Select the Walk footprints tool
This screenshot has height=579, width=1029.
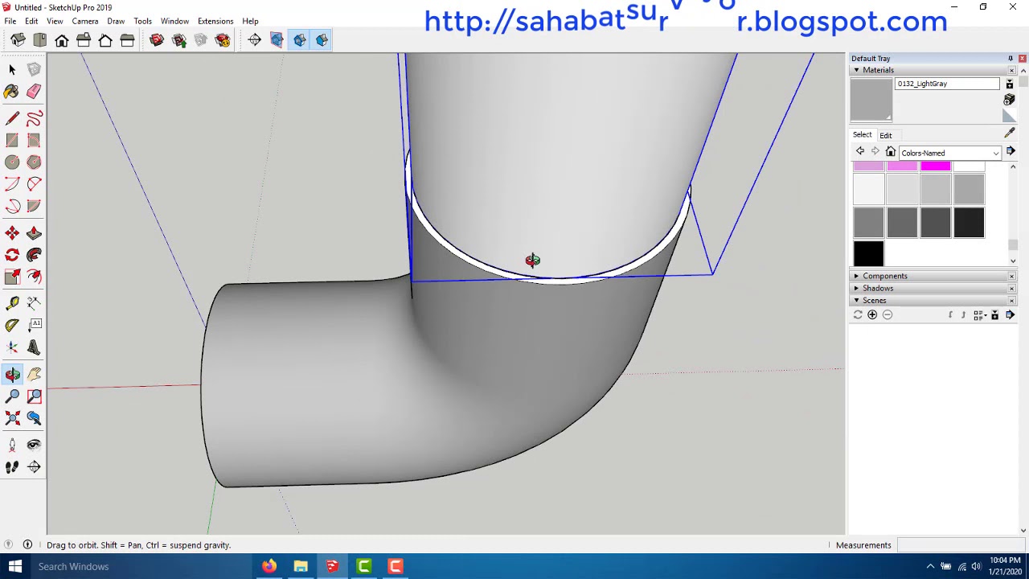(x=12, y=467)
